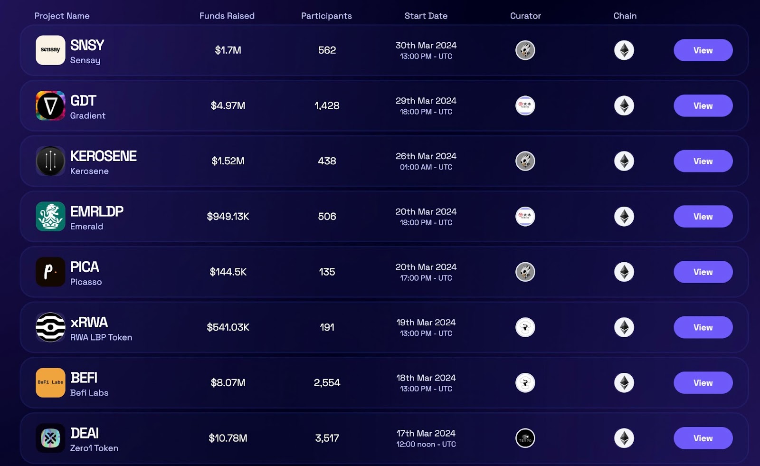Click the Sensay project logo icon
Viewport: 760px width, 466px height.
50,50
